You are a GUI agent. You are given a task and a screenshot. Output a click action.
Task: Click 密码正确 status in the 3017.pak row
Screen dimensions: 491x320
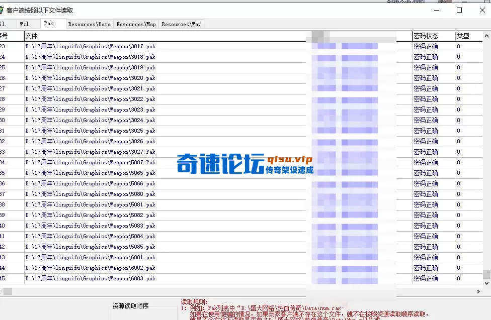[426, 47]
